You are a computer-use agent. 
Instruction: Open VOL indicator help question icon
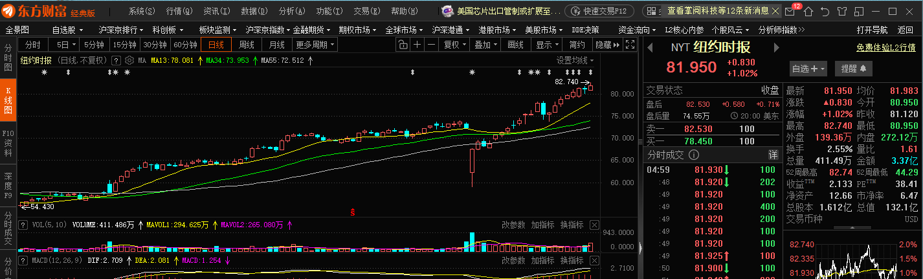coord(23,225)
